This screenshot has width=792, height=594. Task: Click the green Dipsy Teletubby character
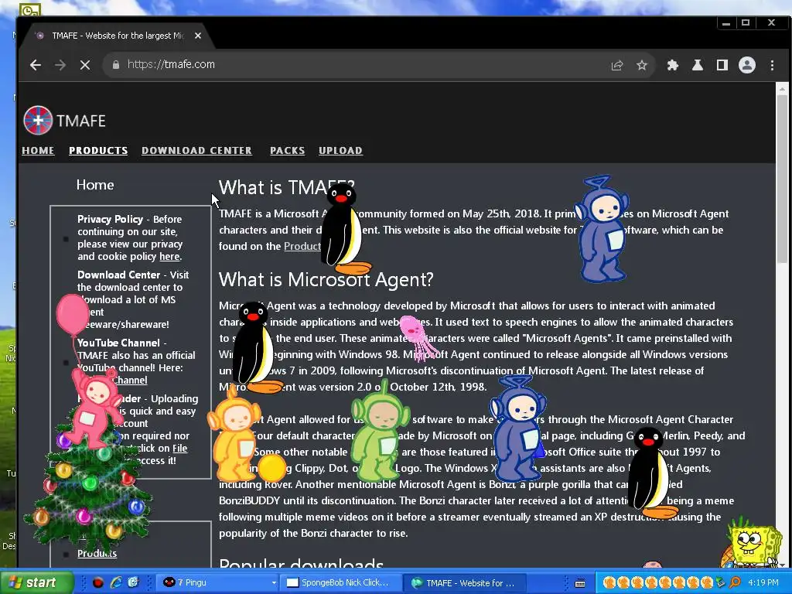pos(380,432)
